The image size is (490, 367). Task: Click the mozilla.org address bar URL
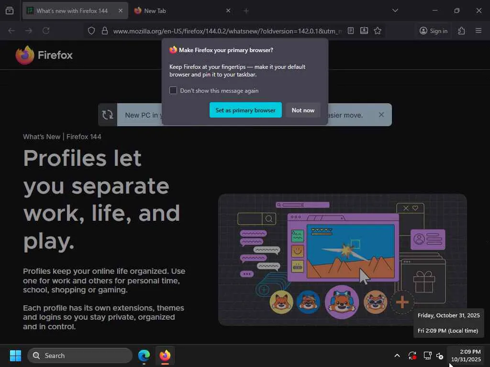point(227,31)
